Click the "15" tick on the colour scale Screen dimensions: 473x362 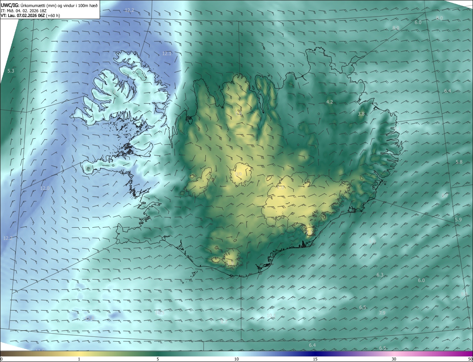pos(315,359)
